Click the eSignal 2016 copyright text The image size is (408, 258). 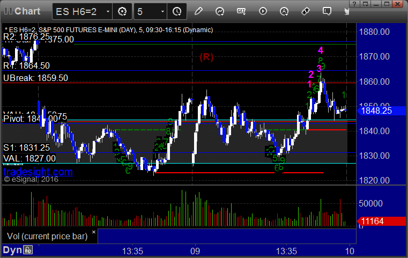31,179
